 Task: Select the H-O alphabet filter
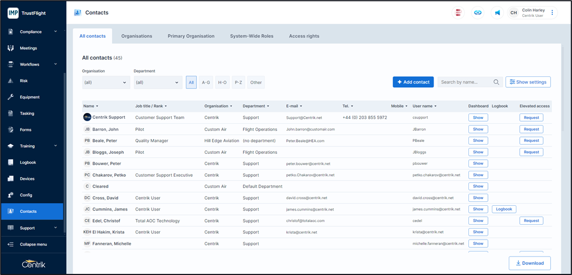[x=222, y=82]
